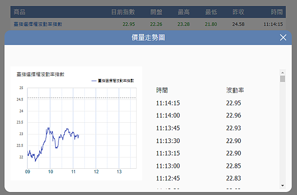Select the 11:13:15 time row
This screenshot has height=195, width=297.
(x=168, y=153)
